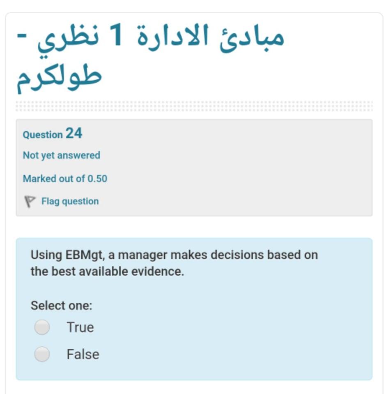Image resolution: width=388 pixels, height=394 pixels.
Task: Select the True radio button
Action: pos(41,327)
